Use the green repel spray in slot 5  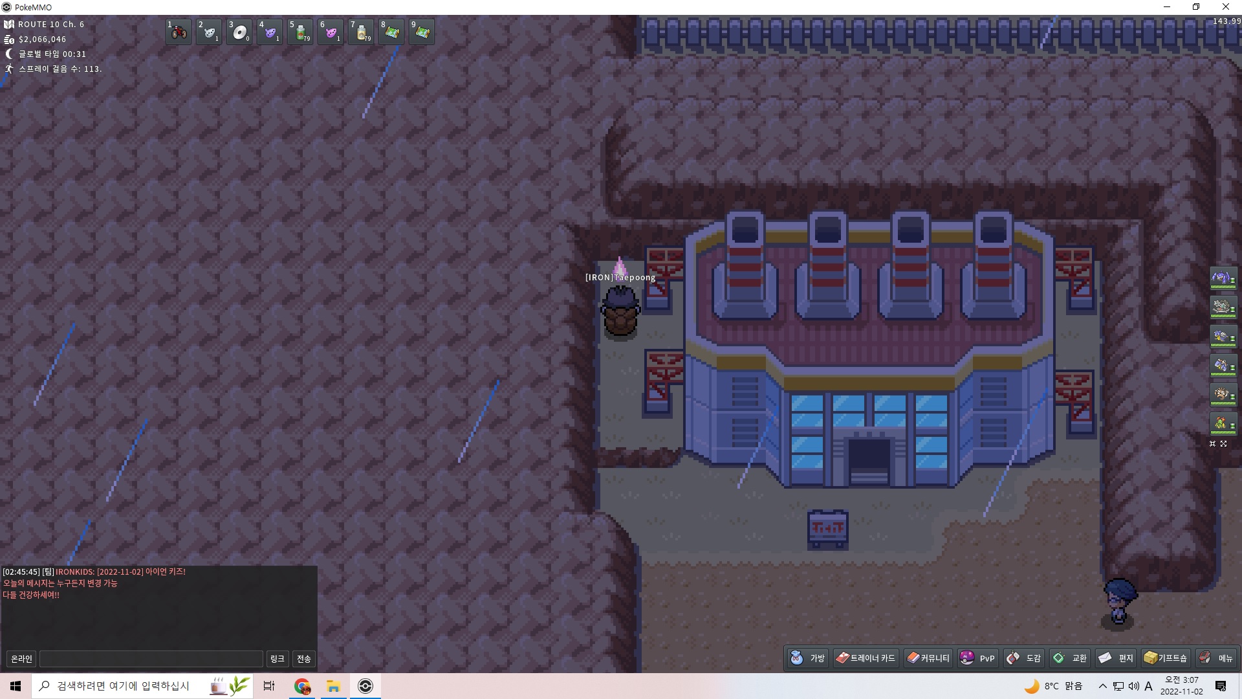[300, 32]
